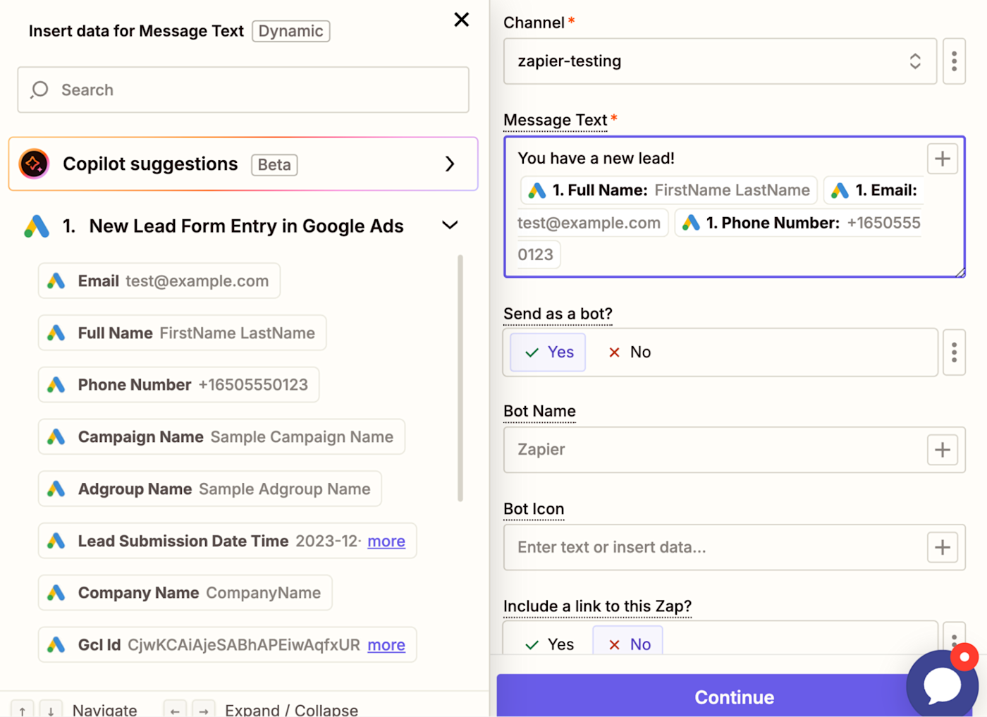The height and width of the screenshot is (717, 987).
Task: Insert the Company Name field
Action: [x=185, y=593]
